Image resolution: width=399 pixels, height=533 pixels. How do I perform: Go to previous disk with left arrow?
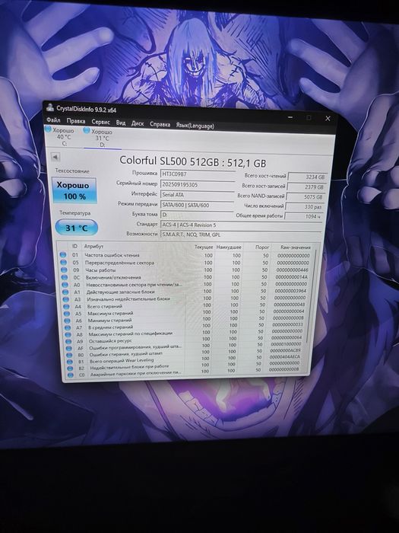click(x=55, y=157)
